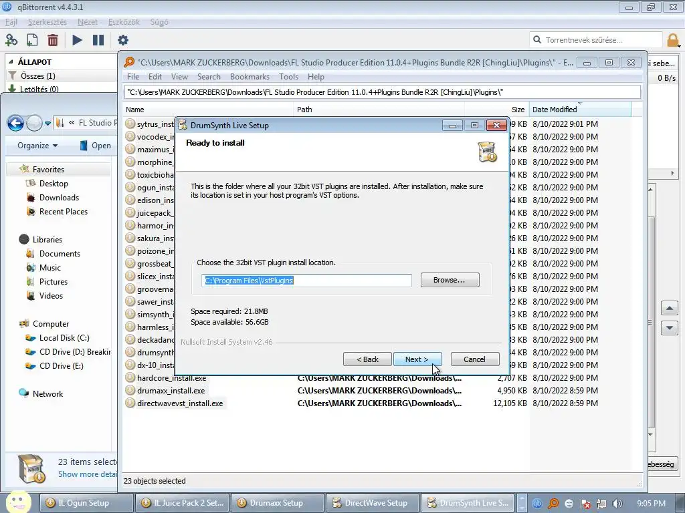Open the Súgó menu in qBittorrent
This screenshot has width=685, height=513.
tap(159, 22)
